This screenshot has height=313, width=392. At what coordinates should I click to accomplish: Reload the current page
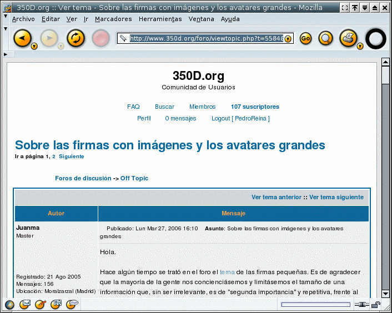coord(76,38)
